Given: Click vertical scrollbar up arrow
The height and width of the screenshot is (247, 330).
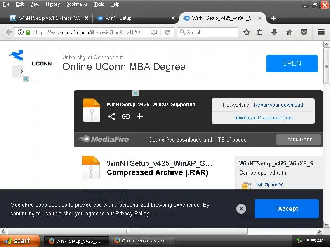Looking at the screenshot, I should pyautogui.click(x=326, y=44).
